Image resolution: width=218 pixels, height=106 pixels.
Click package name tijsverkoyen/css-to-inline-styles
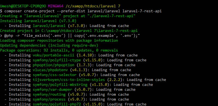coord(69,80)
